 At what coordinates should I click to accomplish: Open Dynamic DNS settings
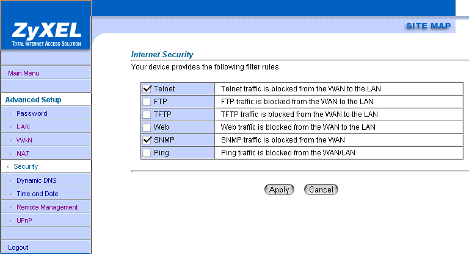pyautogui.click(x=37, y=180)
